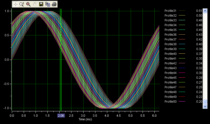The height and width of the screenshot is (124, 210).
Task: Click the green vertical cursor line
Action: (x=61, y=70)
